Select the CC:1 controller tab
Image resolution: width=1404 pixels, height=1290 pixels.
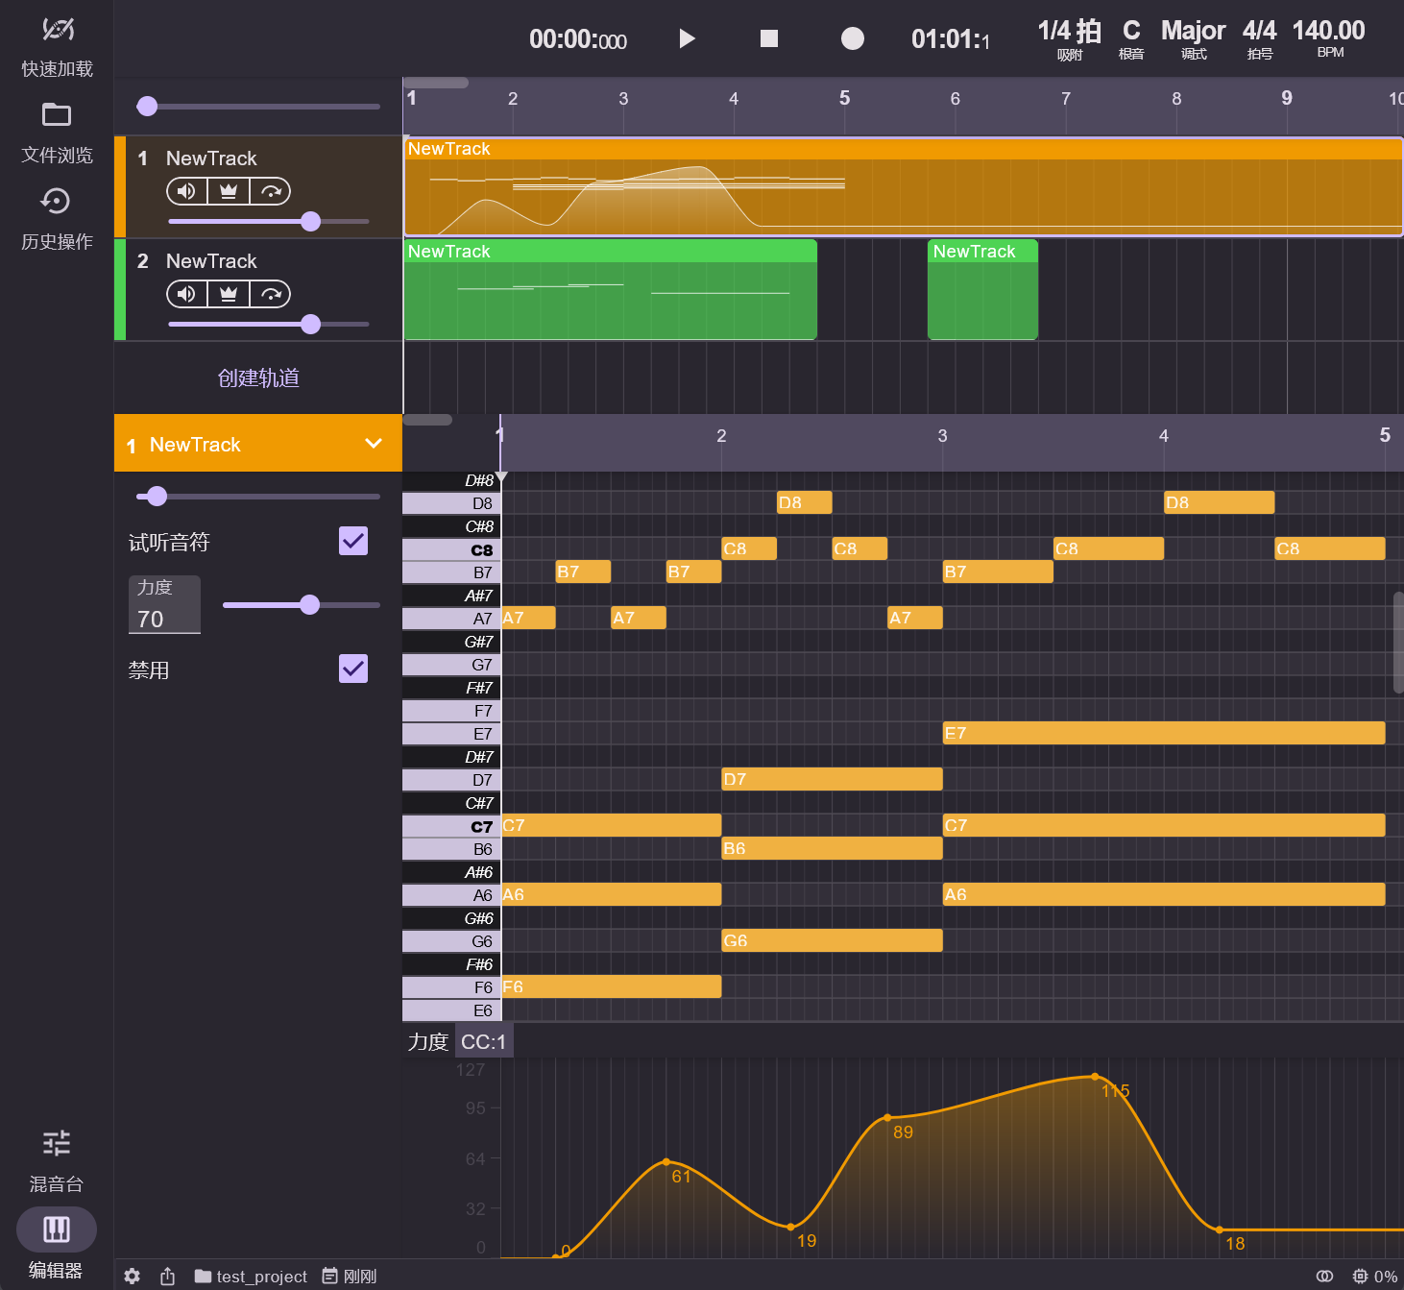(x=483, y=1041)
